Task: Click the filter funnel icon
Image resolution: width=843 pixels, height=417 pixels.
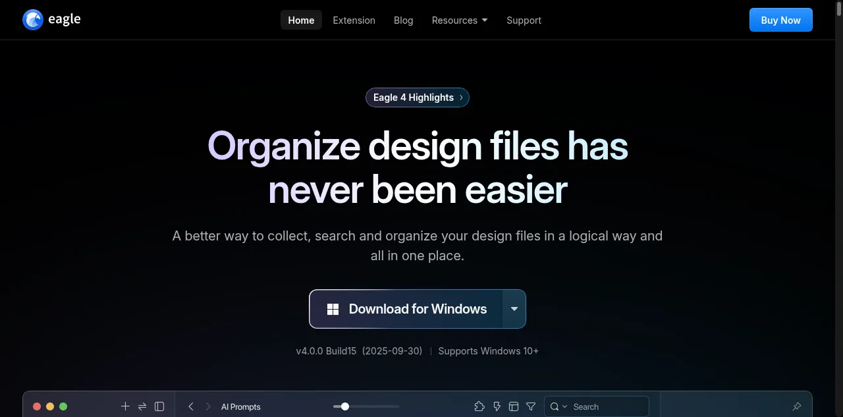Action: pyautogui.click(x=531, y=406)
